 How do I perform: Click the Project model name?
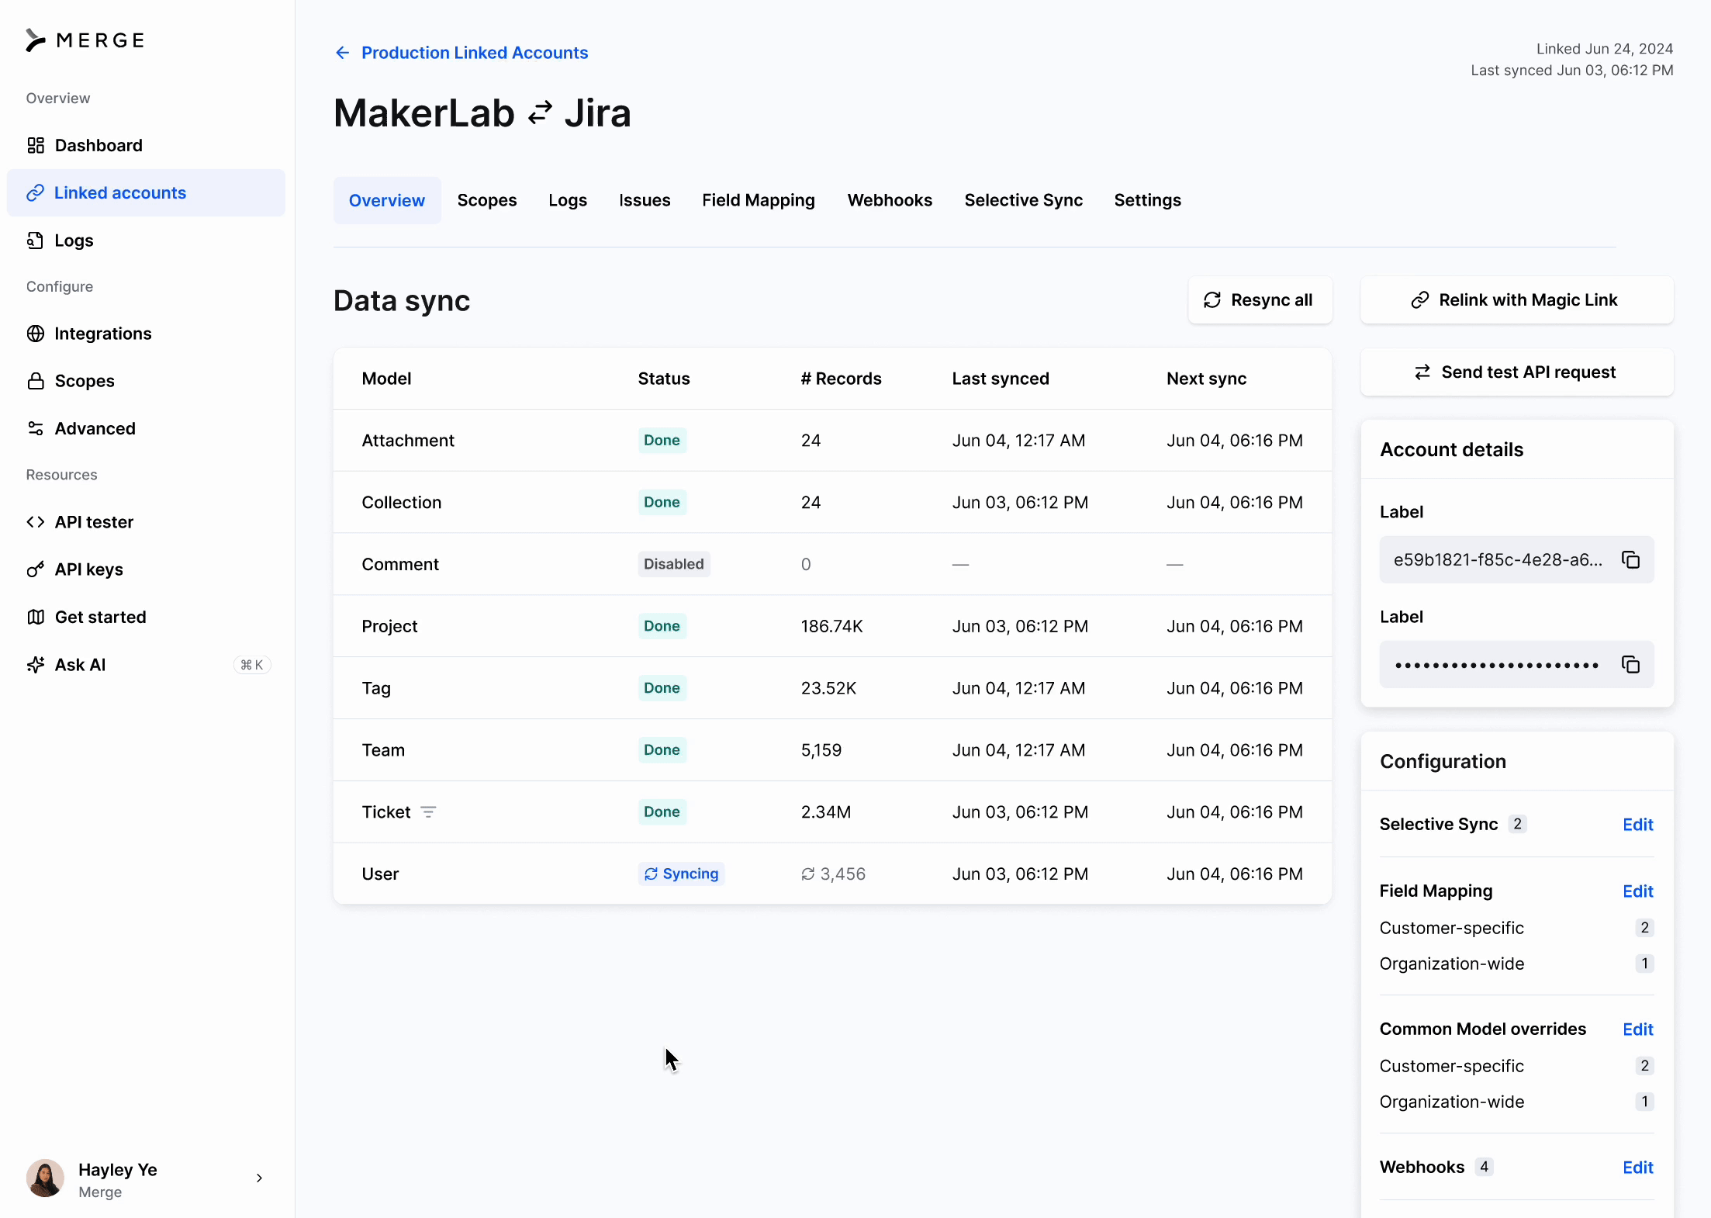tap(389, 626)
